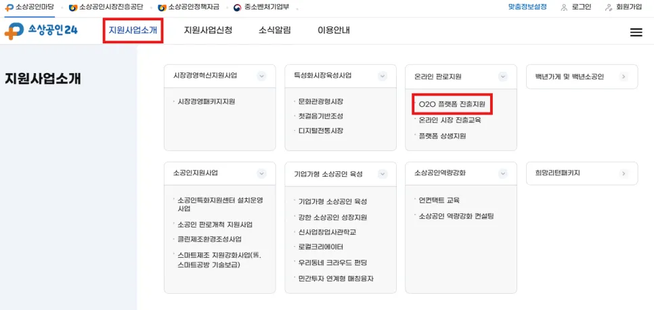The width and height of the screenshot is (654, 310).
Task: Open 민간투자 연계형 매칭융자 link
Action: click(336, 278)
